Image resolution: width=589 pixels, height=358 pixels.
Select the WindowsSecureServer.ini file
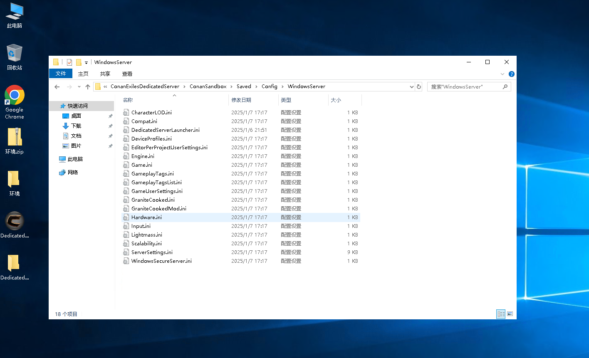(x=161, y=261)
